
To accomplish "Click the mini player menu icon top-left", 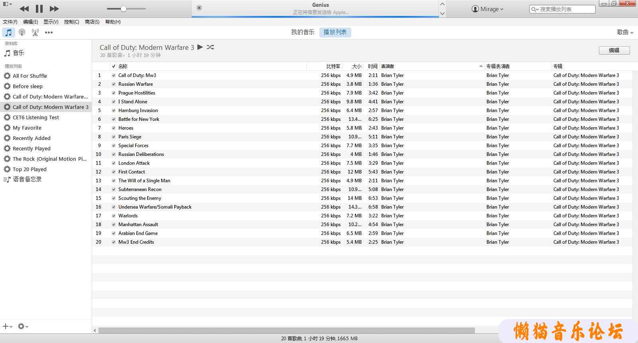I will point(7,4).
